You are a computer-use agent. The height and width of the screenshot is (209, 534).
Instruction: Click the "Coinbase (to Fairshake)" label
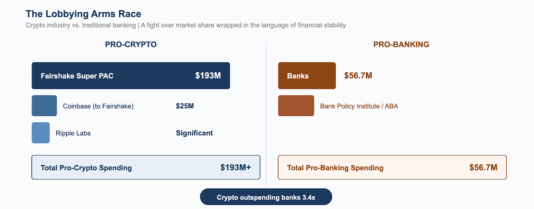98,106
